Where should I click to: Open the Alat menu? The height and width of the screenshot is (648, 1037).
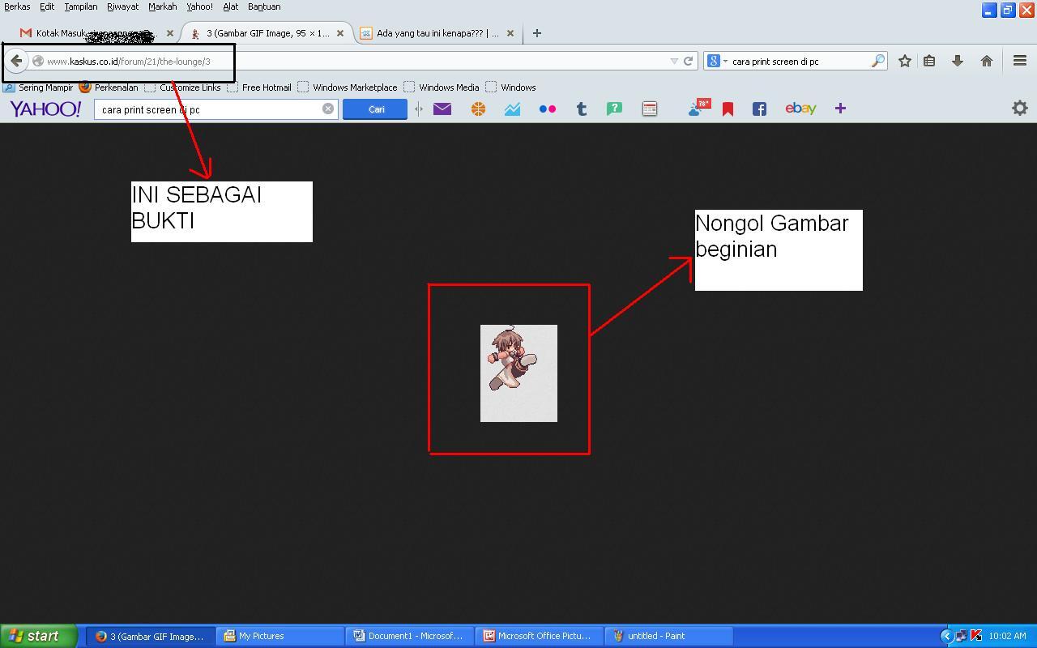[231, 6]
